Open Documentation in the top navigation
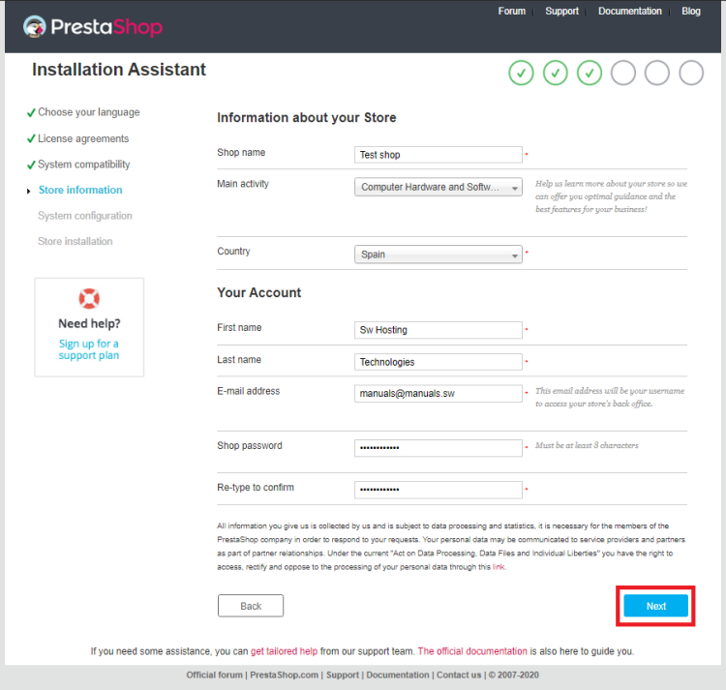Viewport: 726px width, 690px height. coord(630,11)
